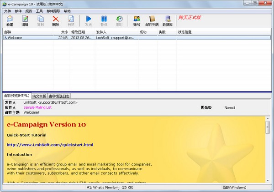This screenshot has height=192, width=274.
Task: Minimize the e-Campaign window
Action: pos(248,3)
